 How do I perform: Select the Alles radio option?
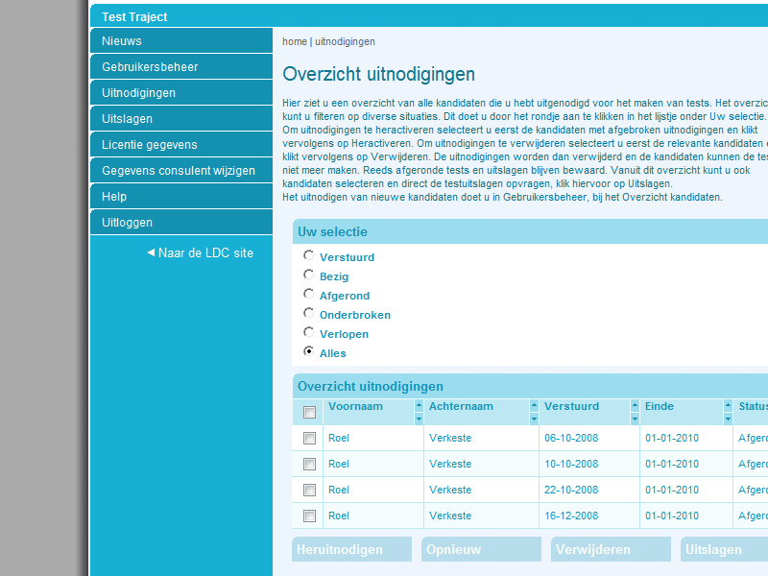point(308,351)
